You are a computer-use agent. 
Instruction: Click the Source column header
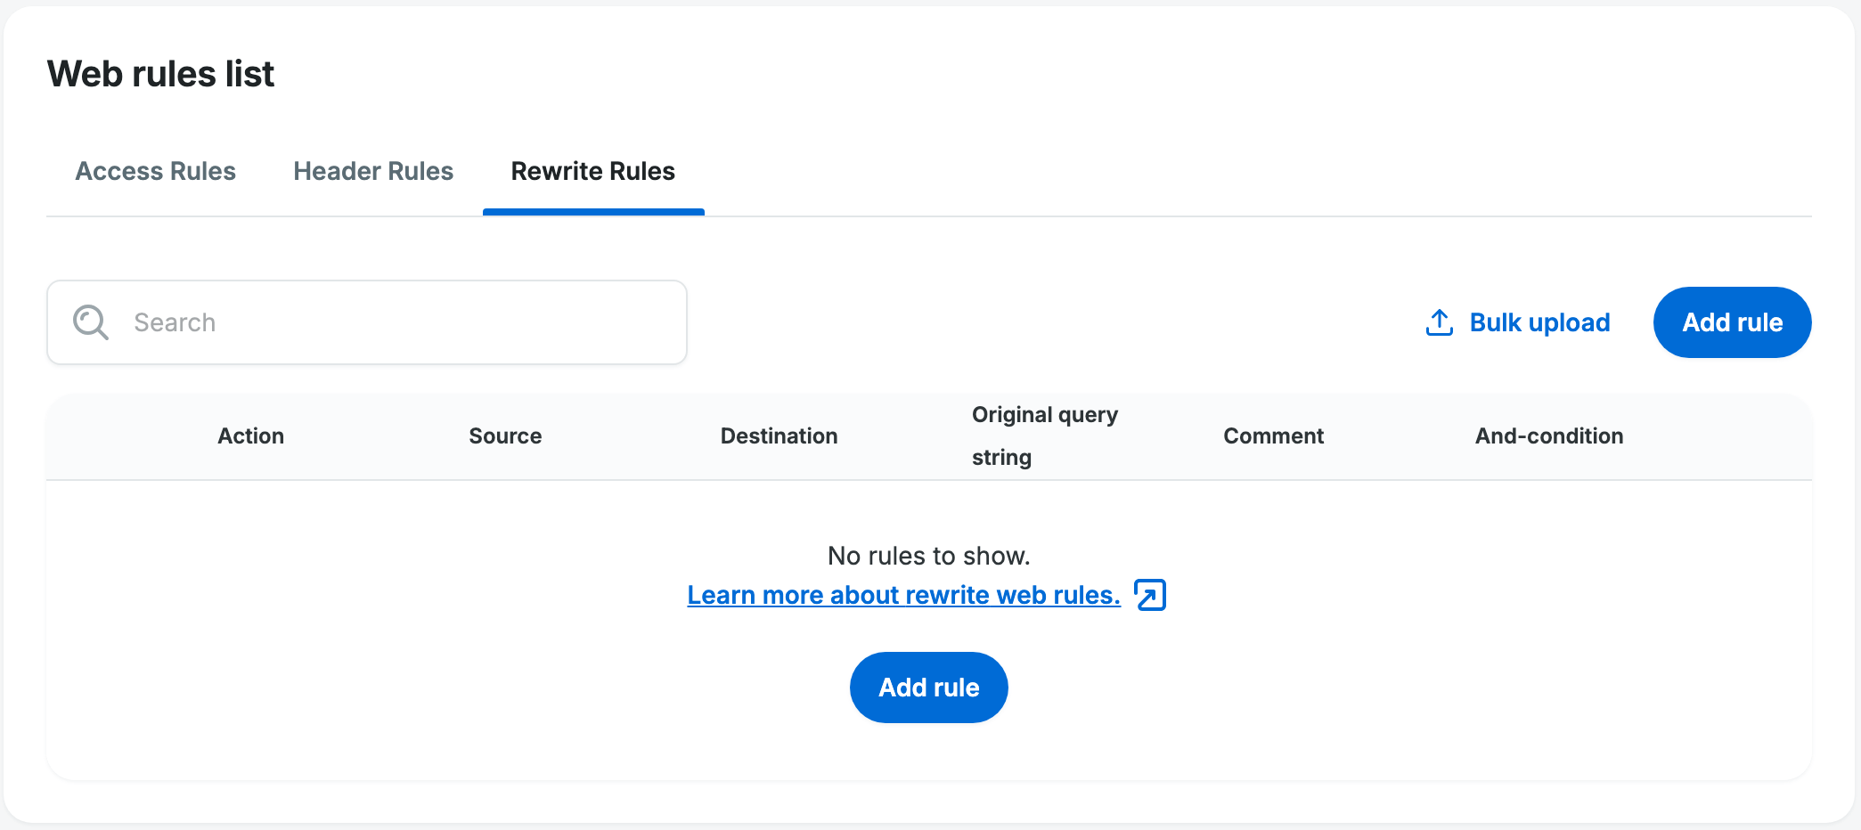tap(505, 436)
